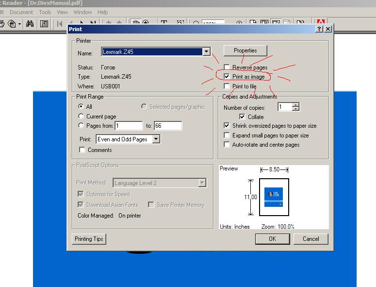Select the All pages radio button
376x287 pixels.
tap(81, 106)
